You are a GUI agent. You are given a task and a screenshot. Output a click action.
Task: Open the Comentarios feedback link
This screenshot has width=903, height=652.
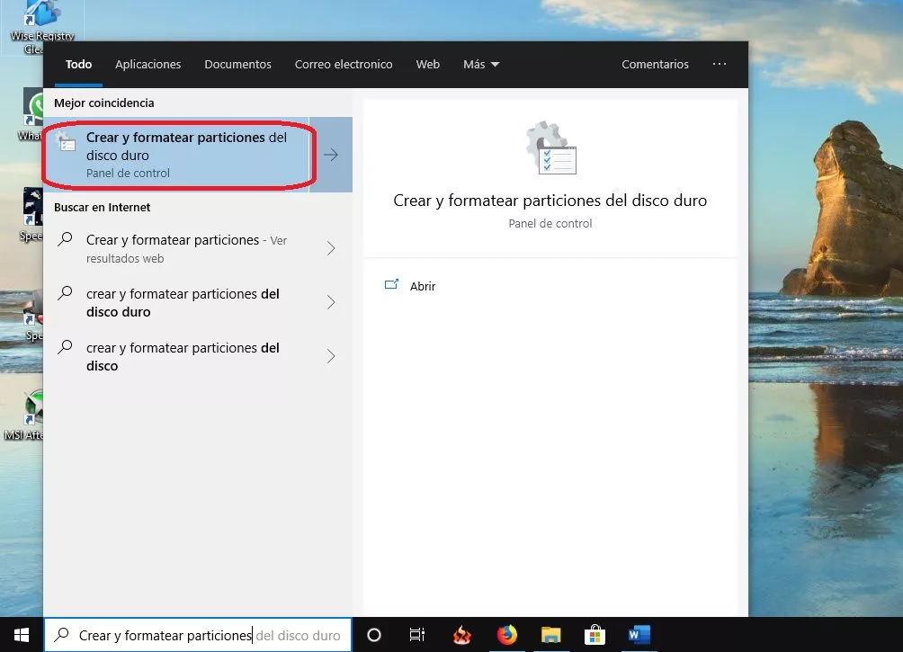pos(655,65)
